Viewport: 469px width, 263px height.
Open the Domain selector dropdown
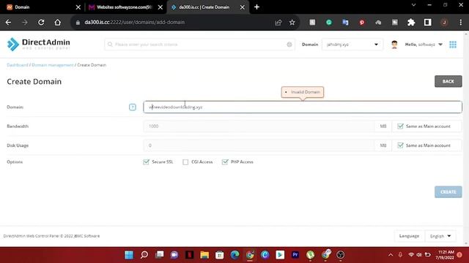(352, 45)
